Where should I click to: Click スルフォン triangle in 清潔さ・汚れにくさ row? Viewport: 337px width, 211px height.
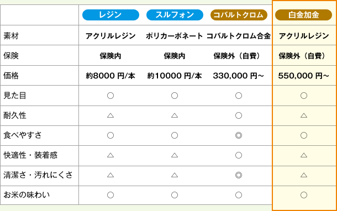click(175, 175)
